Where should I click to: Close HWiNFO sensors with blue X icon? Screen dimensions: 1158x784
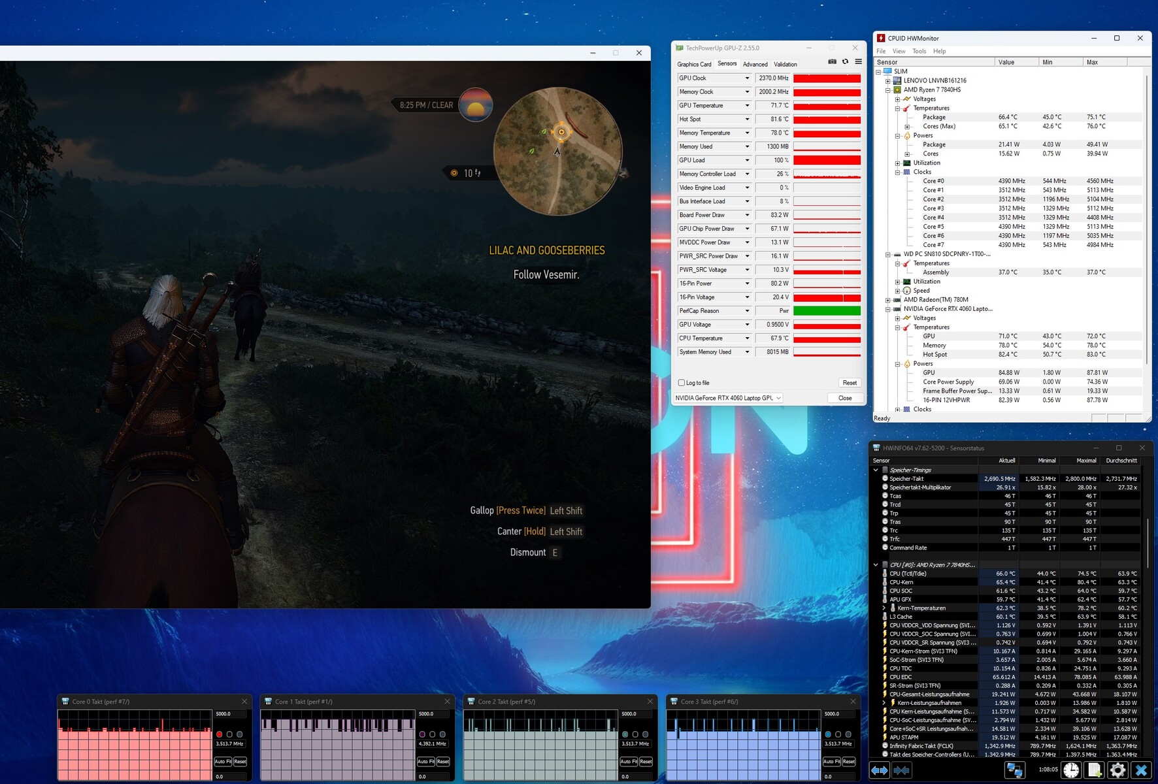pos(1141,770)
